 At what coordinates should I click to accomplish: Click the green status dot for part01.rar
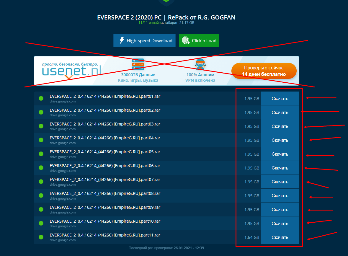coord(41,98)
